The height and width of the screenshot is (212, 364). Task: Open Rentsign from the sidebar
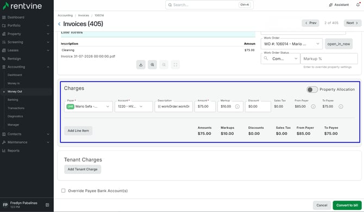(x=14, y=59)
